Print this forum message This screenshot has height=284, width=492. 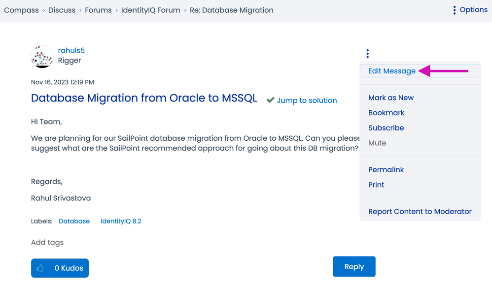[376, 185]
